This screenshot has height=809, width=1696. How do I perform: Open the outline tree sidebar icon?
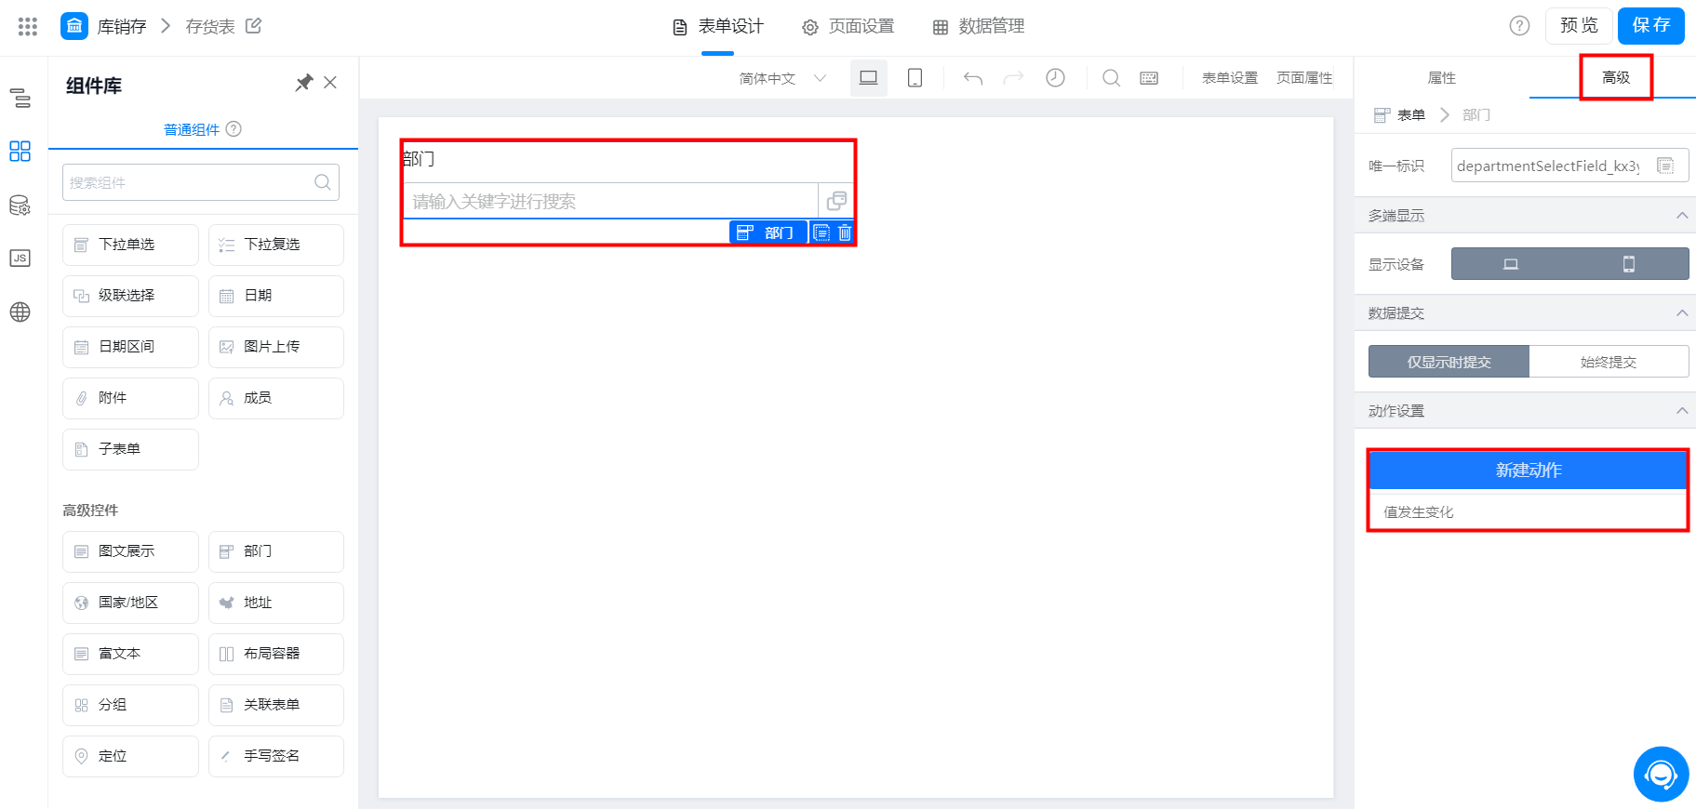click(20, 98)
